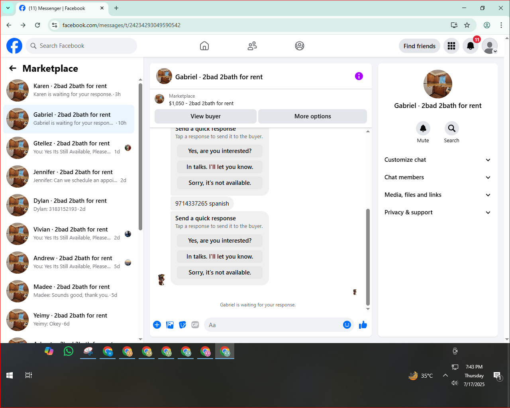Open the Facebook menu grid icon
Image resolution: width=510 pixels, height=408 pixels.
[x=451, y=46]
